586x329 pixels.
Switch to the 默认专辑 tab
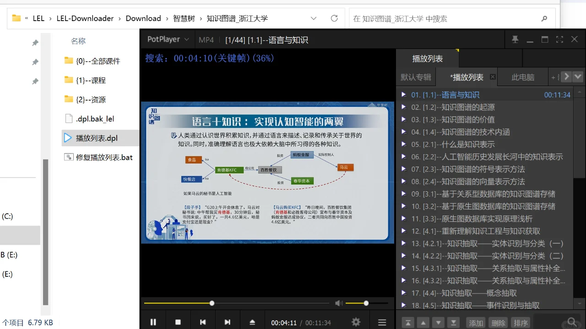[416, 77]
